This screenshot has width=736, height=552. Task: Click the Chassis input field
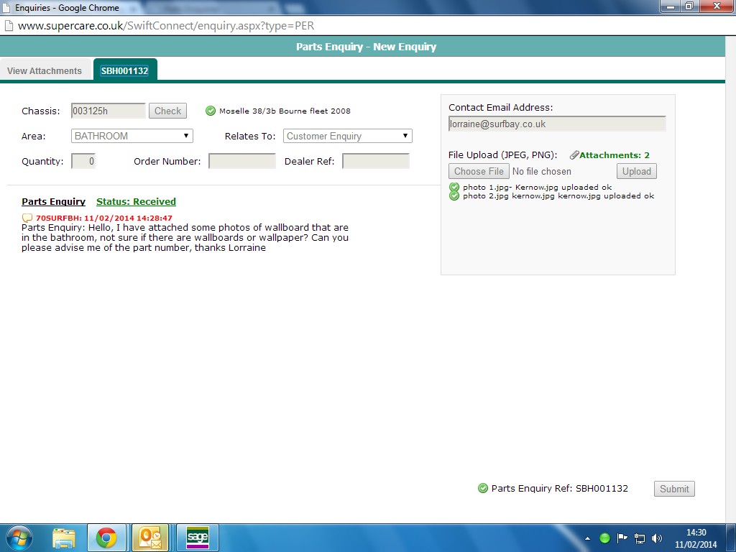click(109, 111)
